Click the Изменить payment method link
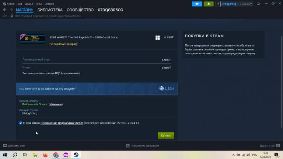Screen dimensions: 283x159 point(56,104)
